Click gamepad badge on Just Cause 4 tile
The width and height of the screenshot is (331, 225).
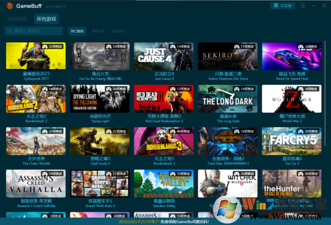(173, 47)
